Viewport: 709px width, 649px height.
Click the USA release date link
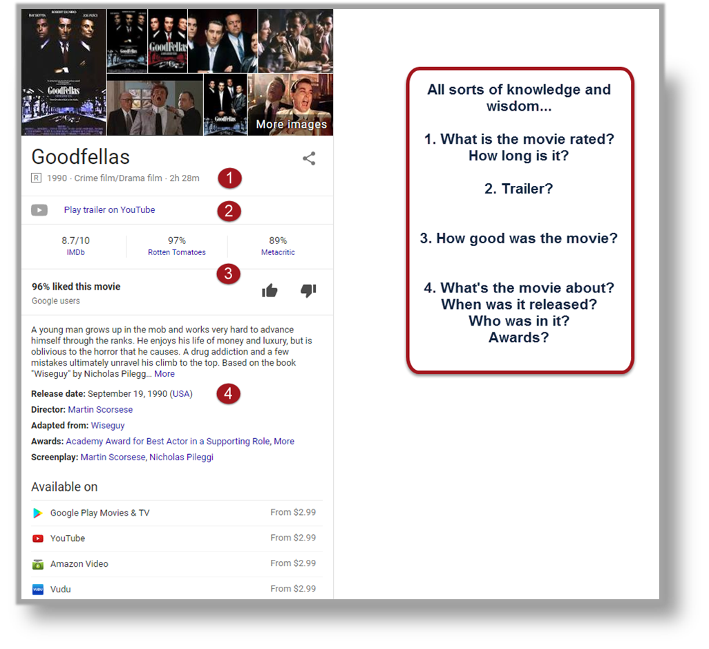(181, 394)
